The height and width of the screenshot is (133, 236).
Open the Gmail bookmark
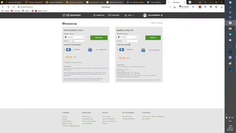[5, 11]
